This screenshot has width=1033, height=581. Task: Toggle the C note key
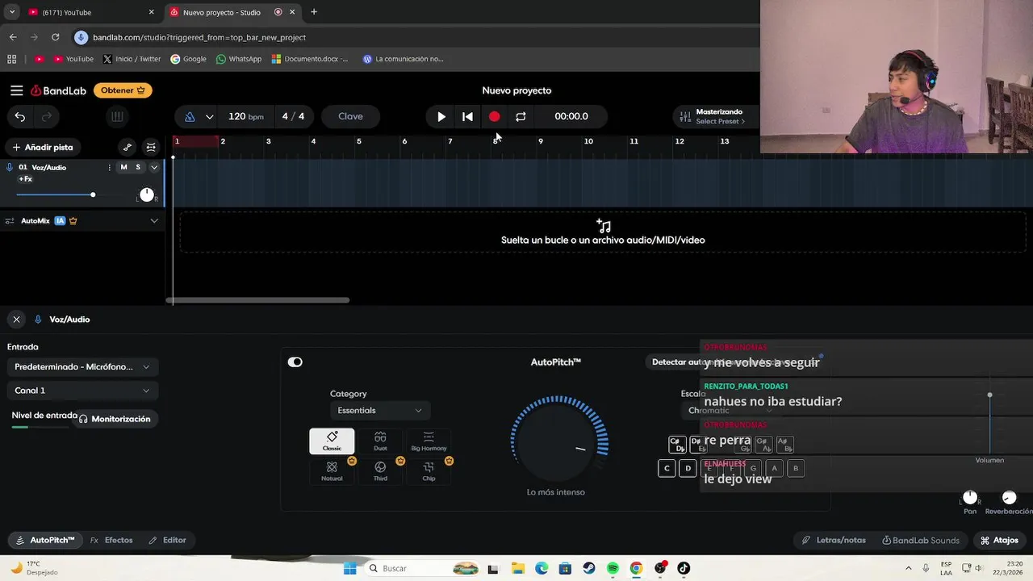667,468
